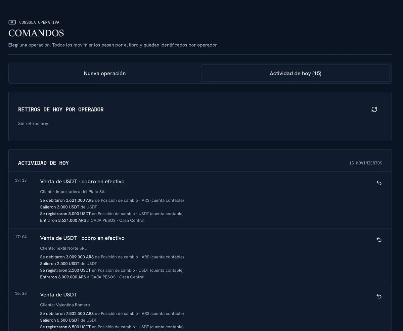Click the ACTIVIDAD DE HOY section heading
Image resolution: width=403 pixels, height=331 pixels.
pyautogui.click(x=43, y=163)
